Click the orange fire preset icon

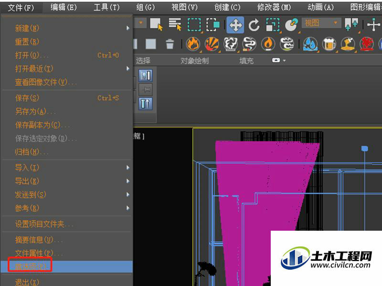(193, 44)
